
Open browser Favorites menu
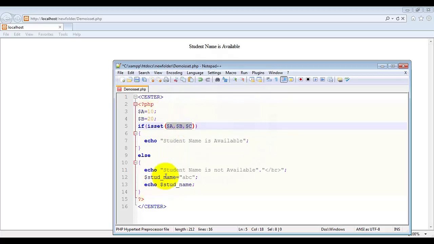pos(46,34)
